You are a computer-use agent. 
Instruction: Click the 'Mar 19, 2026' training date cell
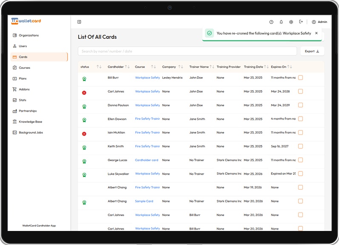(x=253, y=187)
